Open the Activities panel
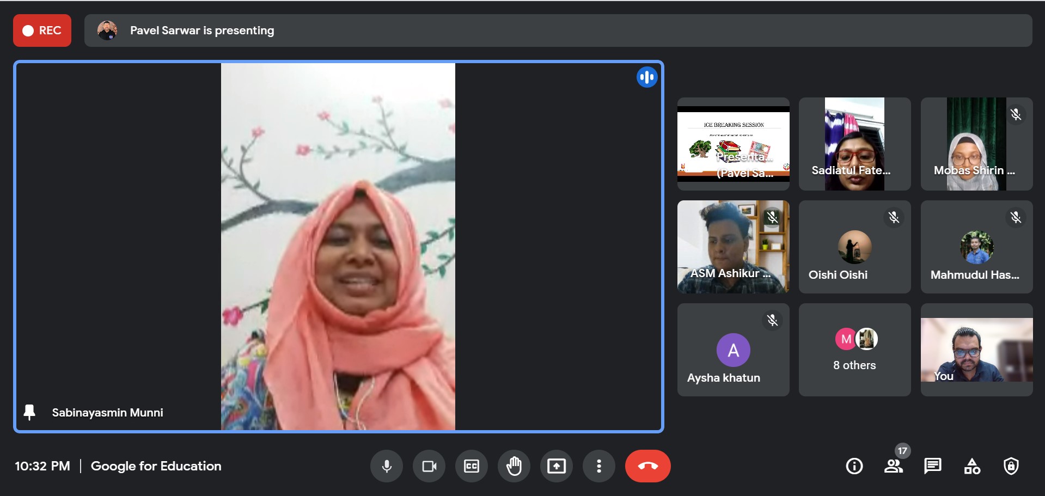 point(972,466)
